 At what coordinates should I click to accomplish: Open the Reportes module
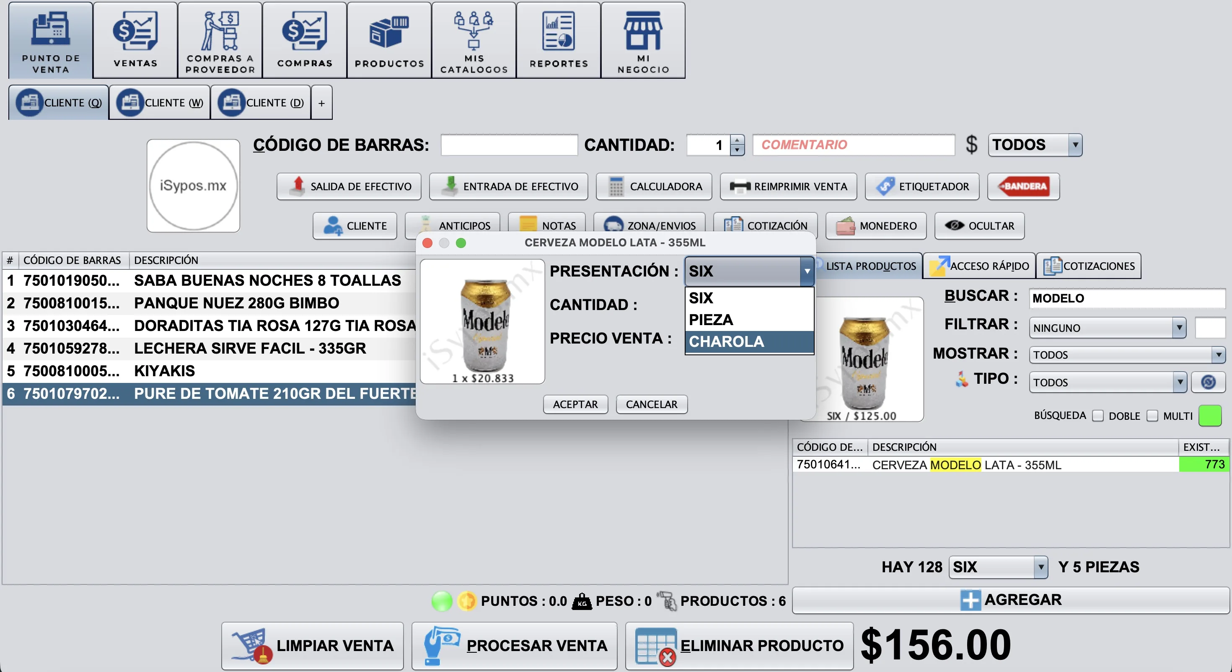pos(559,40)
